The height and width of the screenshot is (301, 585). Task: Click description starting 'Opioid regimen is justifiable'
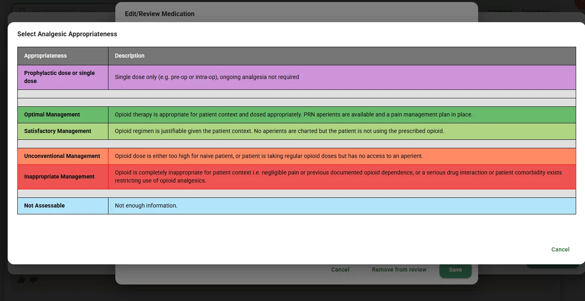(279, 131)
